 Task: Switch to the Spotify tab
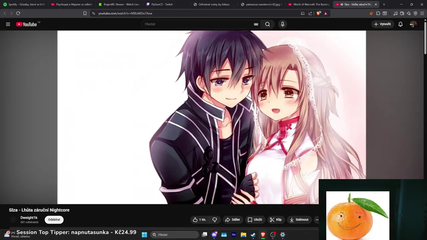[x=24, y=4]
